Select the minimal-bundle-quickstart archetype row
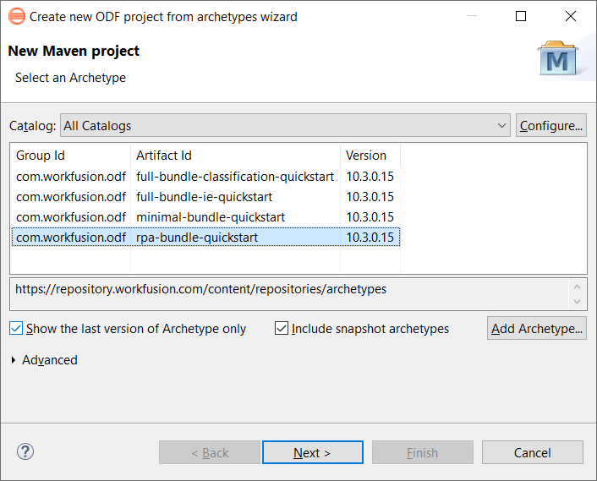597x481 pixels. pyautogui.click(x=205, y=217)
